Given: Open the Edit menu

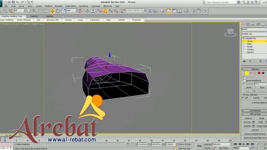Looking at the screenshot, I should click(x=6, y=6).
